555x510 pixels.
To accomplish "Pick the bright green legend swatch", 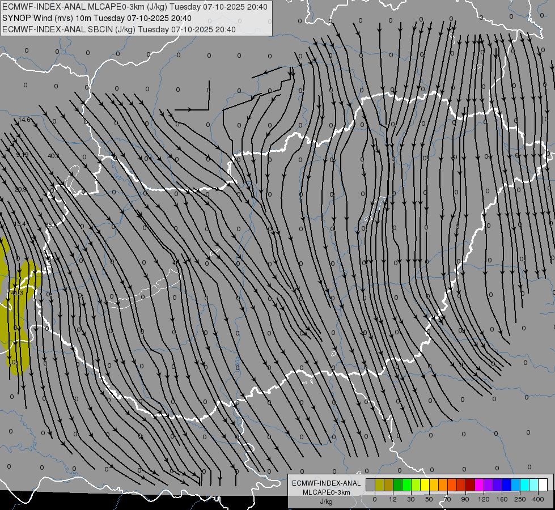I will click(x=406, y=484).
